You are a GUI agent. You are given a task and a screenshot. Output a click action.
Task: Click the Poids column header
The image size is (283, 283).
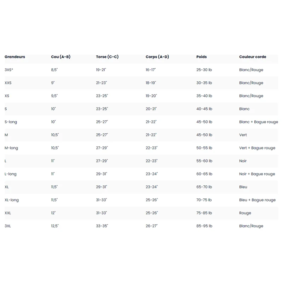(201, 57)
